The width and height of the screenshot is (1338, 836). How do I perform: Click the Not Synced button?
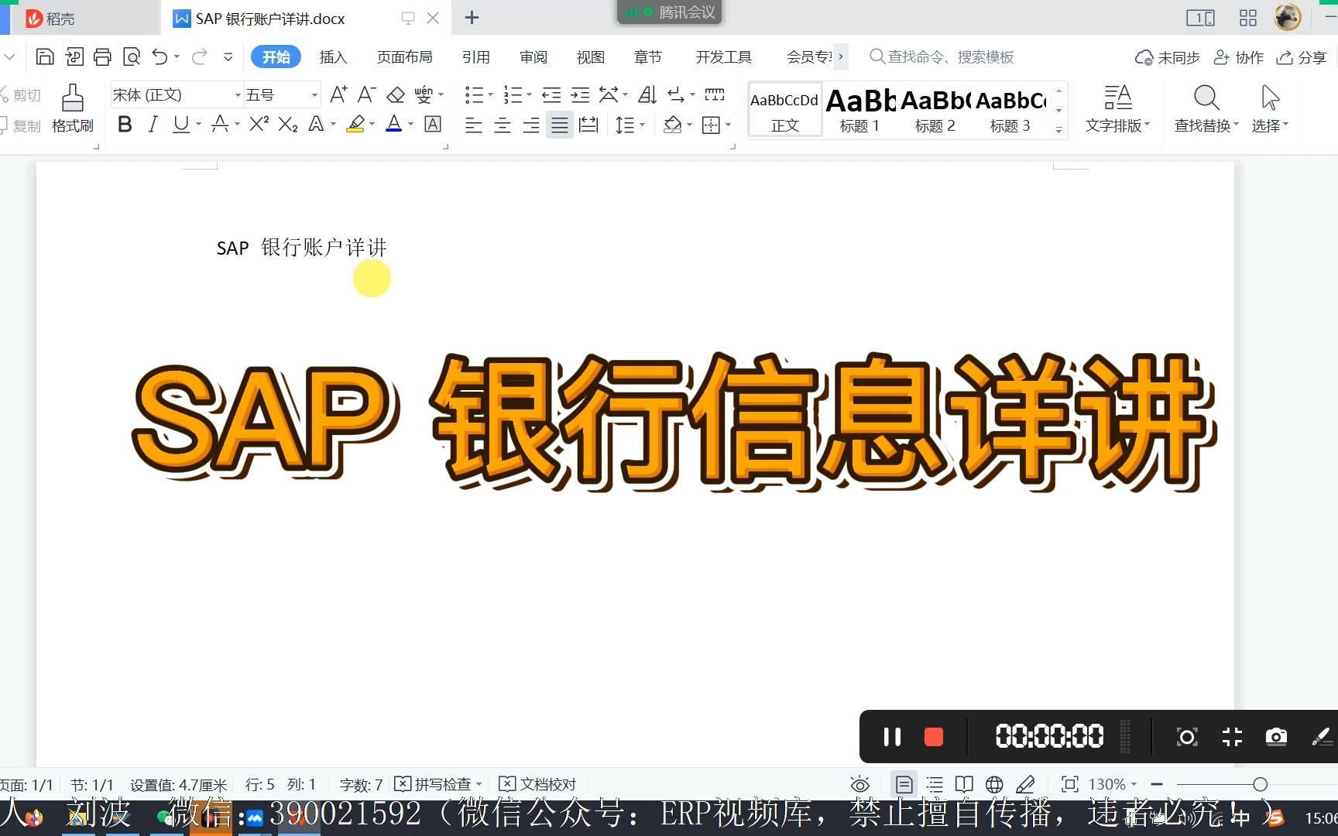click(1167, 57)
